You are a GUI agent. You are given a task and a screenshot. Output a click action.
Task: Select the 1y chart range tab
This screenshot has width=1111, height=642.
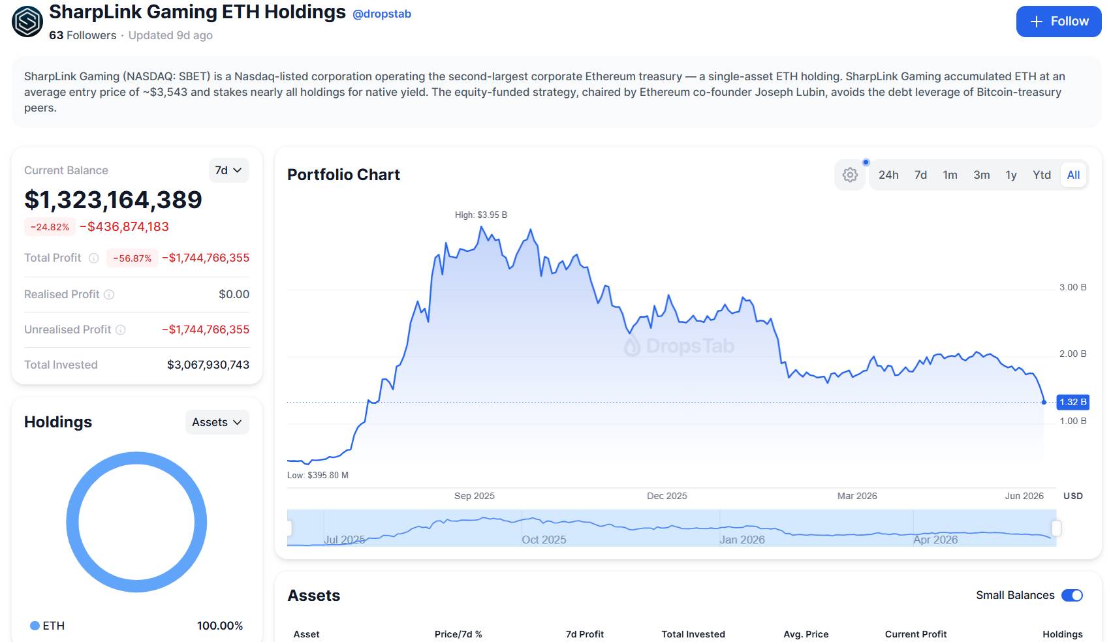1011,175
